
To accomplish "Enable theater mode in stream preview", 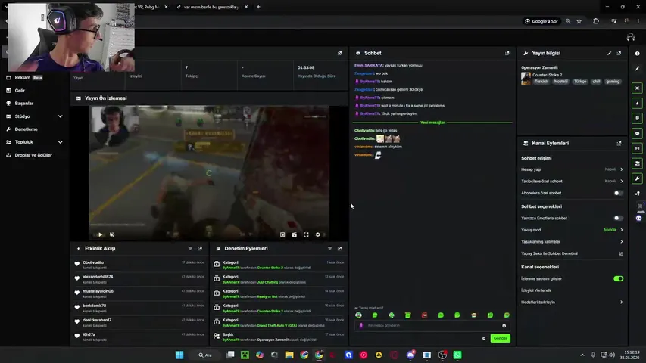I will click(294, 234).
